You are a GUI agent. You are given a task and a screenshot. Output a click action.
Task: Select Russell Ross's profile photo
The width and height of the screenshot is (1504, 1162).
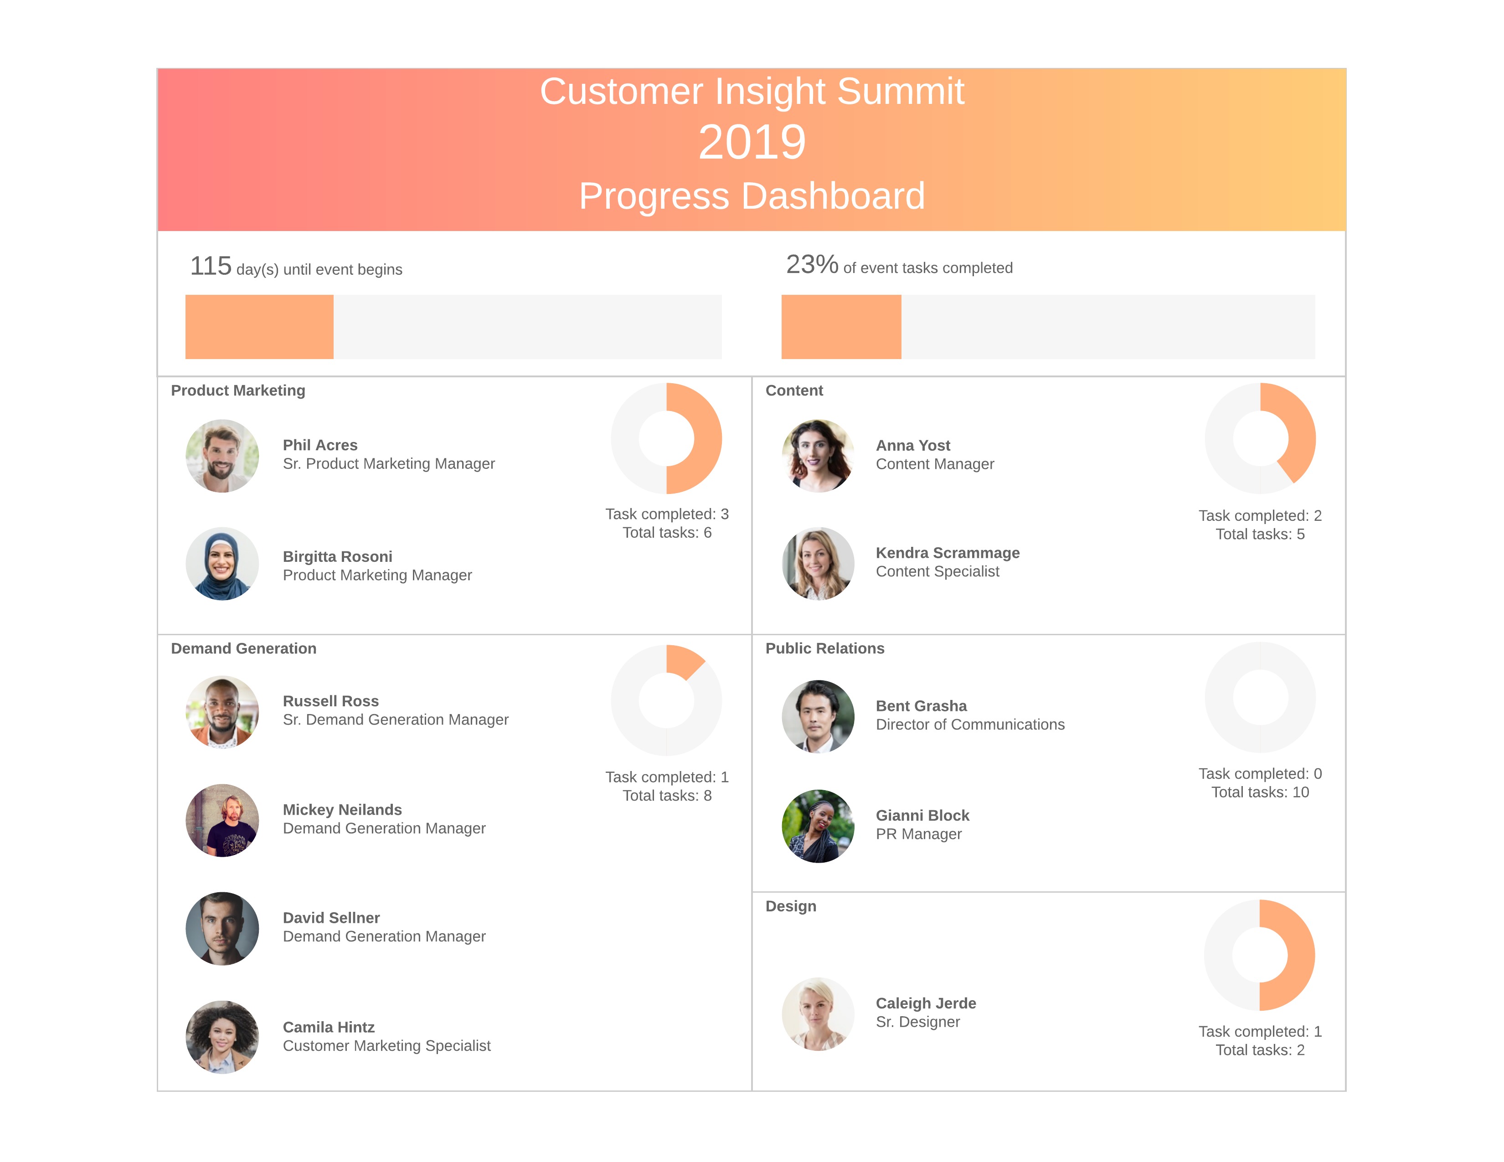pos(222,712)
